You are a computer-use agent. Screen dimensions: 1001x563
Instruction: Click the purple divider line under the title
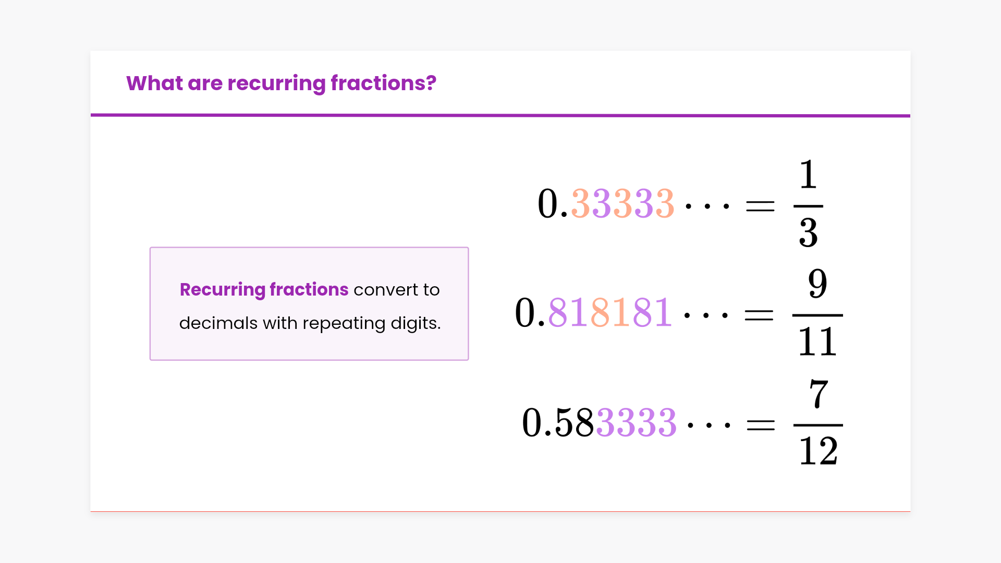coord(500,115)
